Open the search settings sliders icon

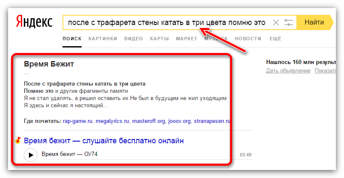(288, 22)
